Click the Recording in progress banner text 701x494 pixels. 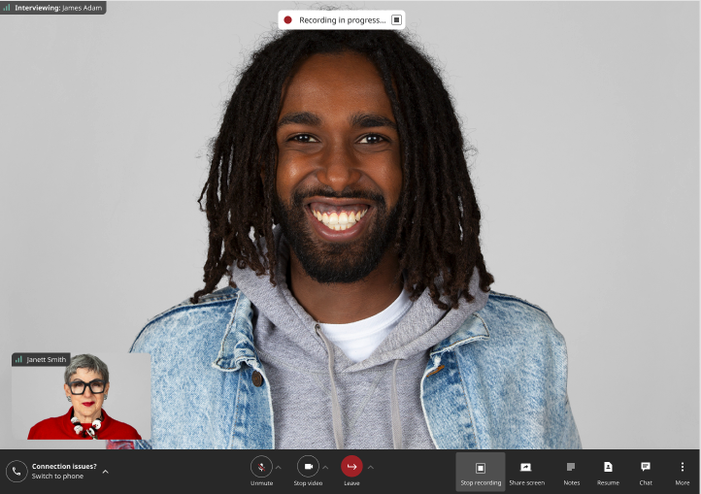pyautogui.click(x=342, y=20)
